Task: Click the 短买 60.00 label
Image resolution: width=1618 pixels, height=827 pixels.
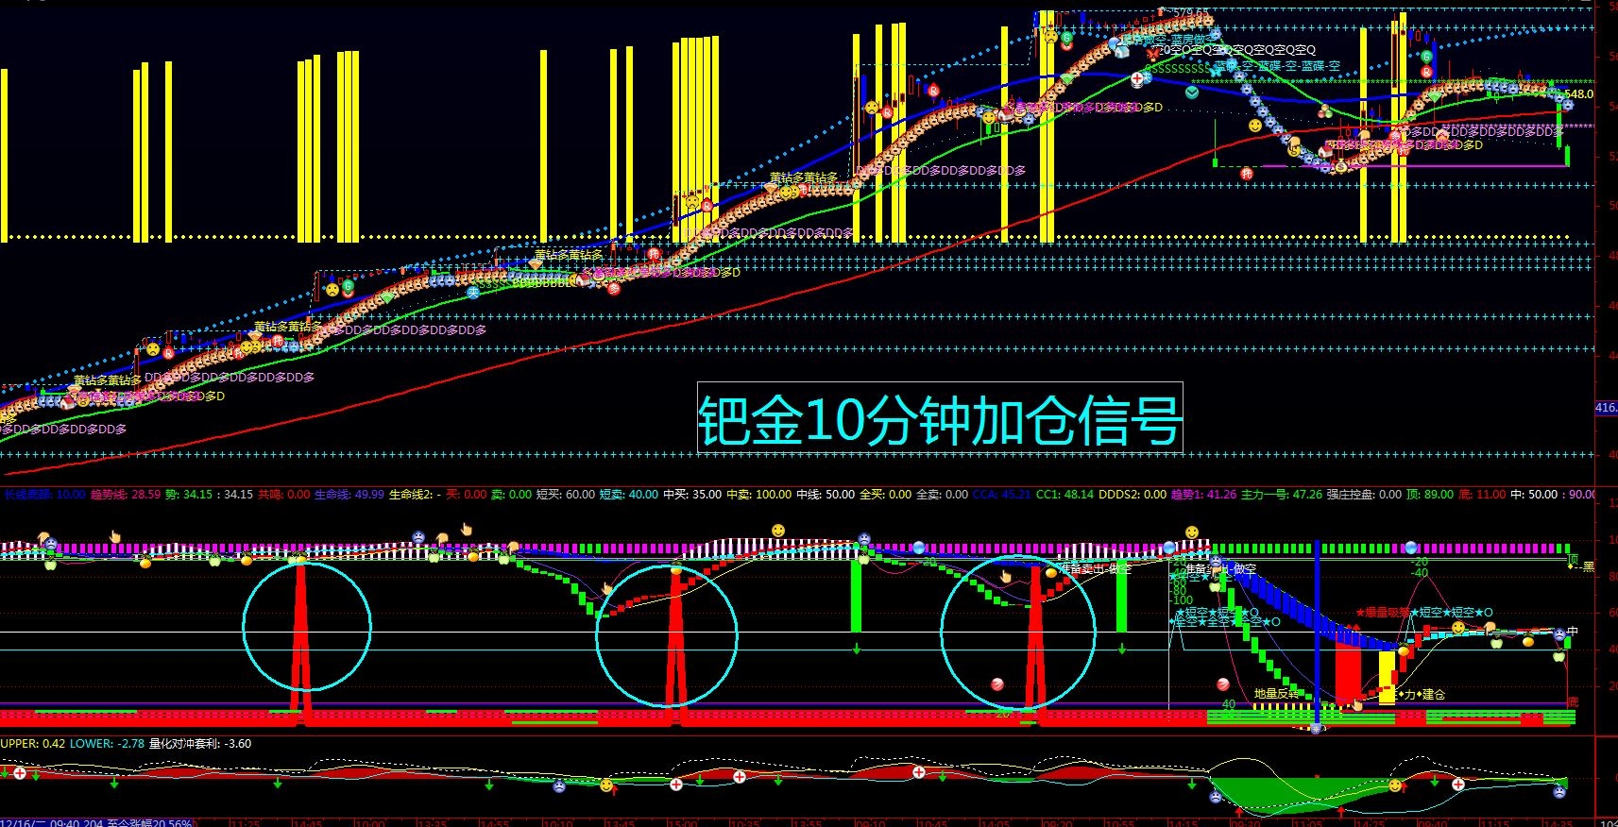Action: click(x=566, y=494)
